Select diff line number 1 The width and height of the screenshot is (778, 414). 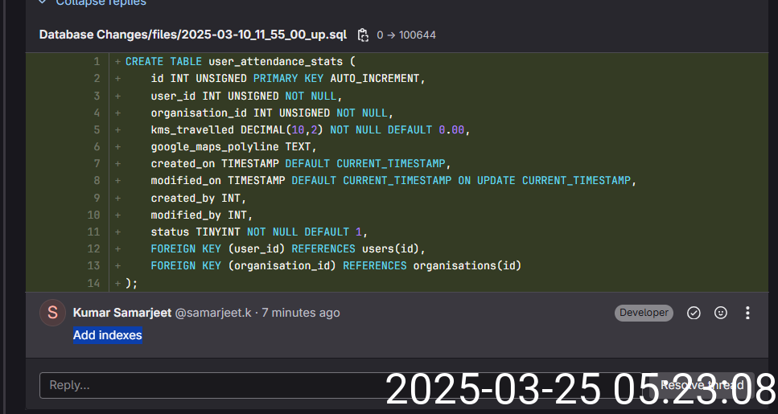click(x=97, y=62)
